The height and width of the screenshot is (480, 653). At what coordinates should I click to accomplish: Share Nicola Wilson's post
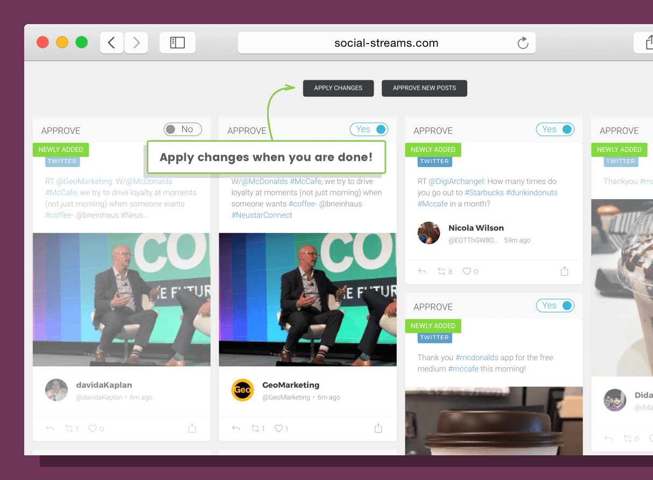coord(564,271)
